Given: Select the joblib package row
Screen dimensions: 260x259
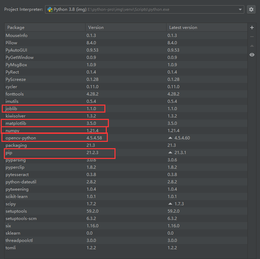Looking at the screenshot, I should (126, 109).
